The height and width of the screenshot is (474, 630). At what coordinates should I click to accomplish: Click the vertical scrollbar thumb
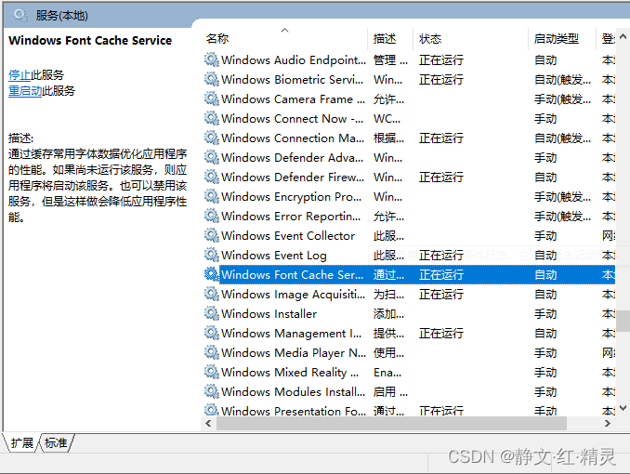click(623, 321)
